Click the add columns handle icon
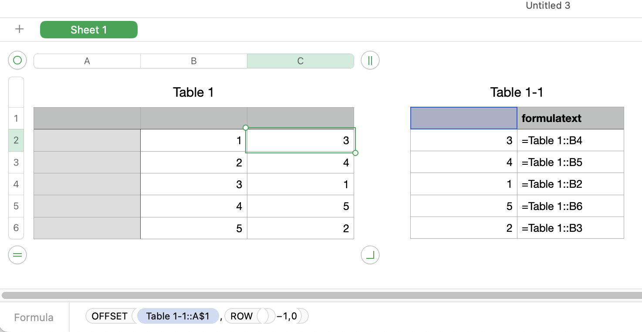 coord(370,61)
